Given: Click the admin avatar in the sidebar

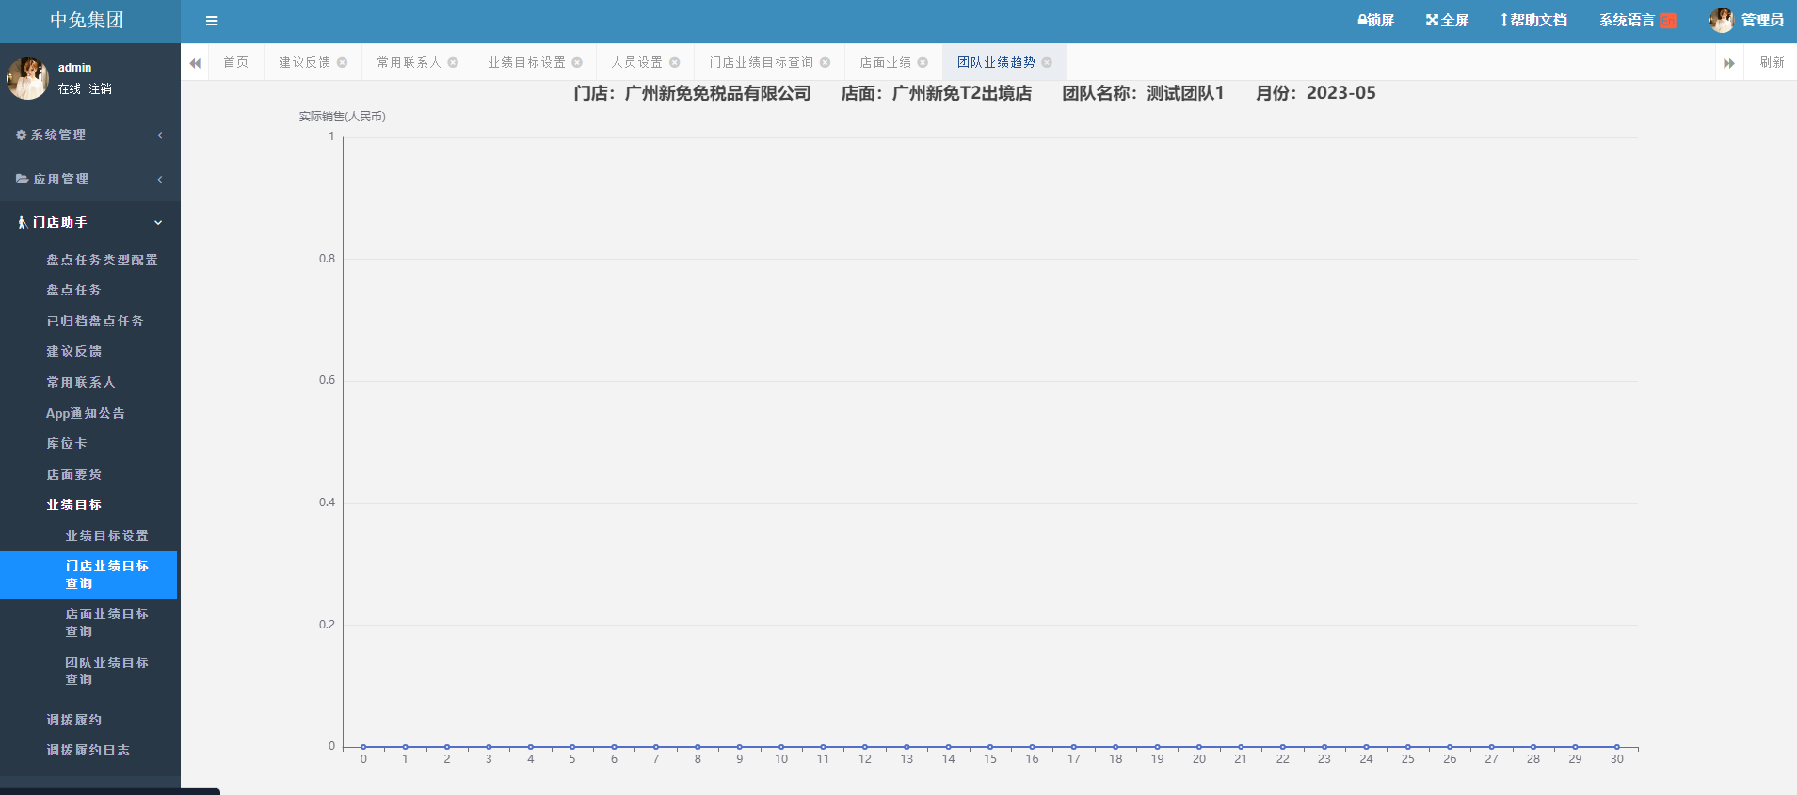Looking at the screenshot, I should (27, 78).
